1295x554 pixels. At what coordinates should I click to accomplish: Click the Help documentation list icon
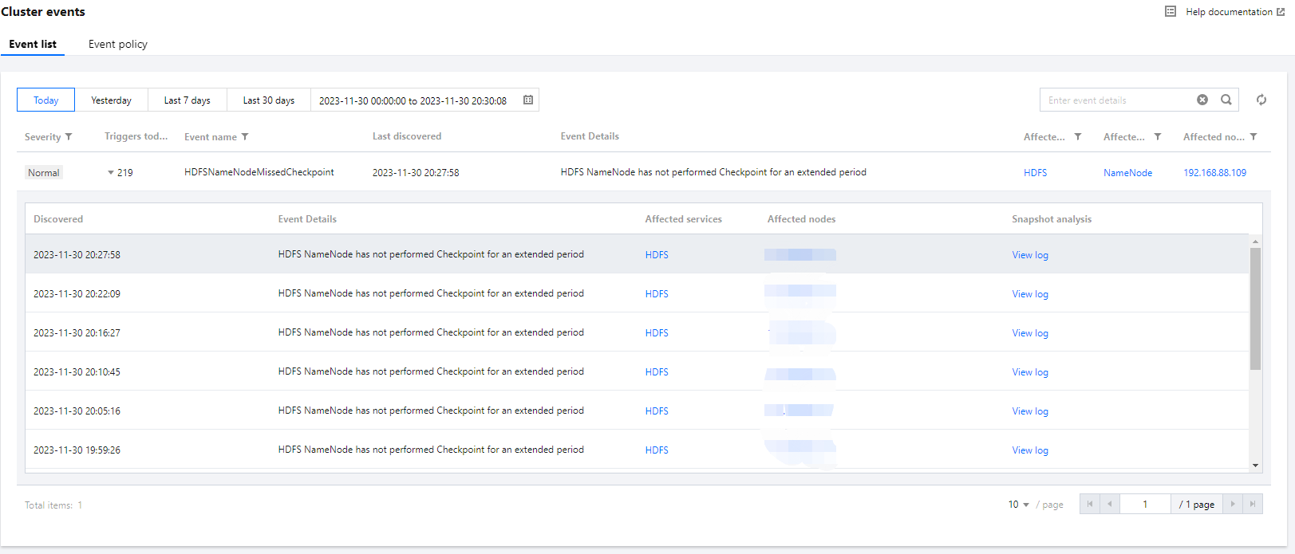1171,11
